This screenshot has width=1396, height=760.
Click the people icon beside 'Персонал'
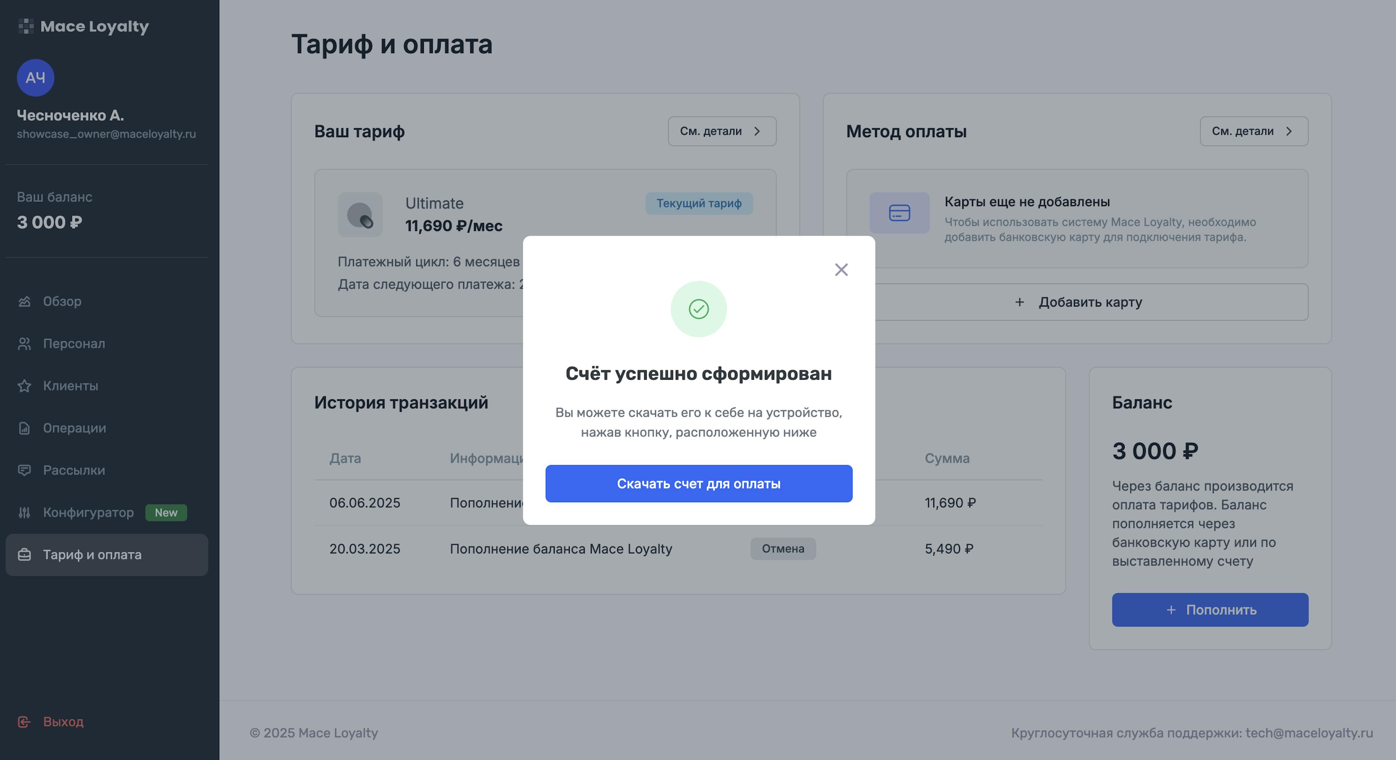point(24,344)
